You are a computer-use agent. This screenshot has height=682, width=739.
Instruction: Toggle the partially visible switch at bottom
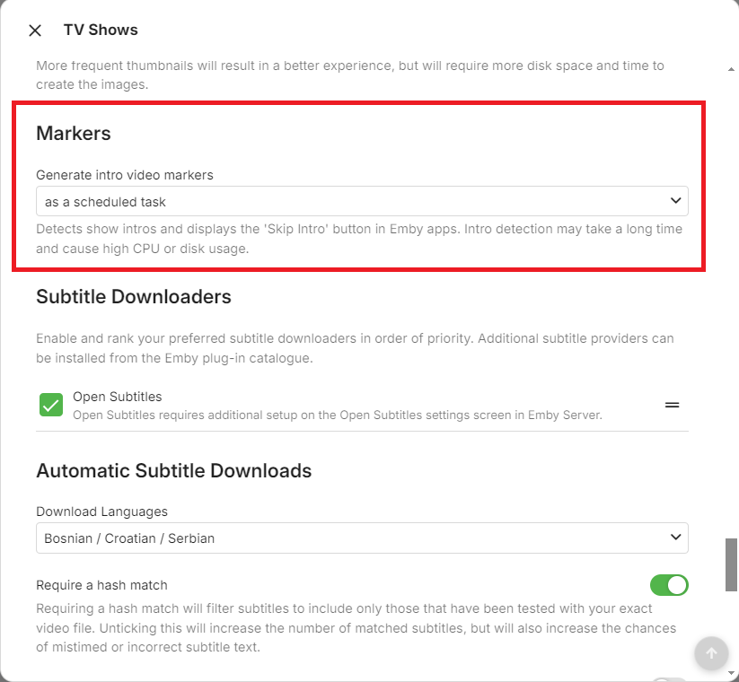coord(669,679)
